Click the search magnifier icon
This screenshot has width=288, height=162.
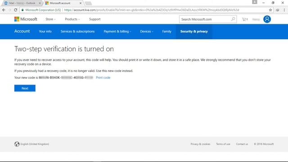(233, 19)
